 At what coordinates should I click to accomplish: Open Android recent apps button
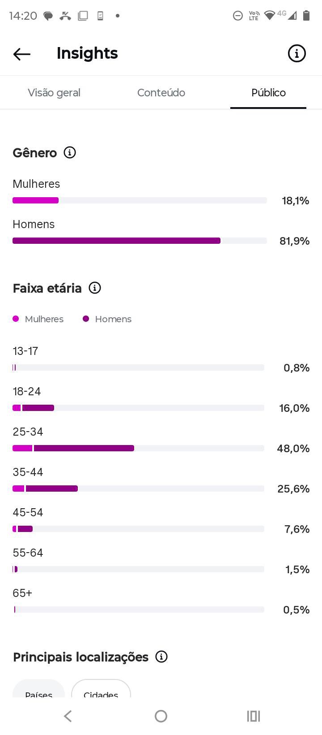(x=254, y=716)
